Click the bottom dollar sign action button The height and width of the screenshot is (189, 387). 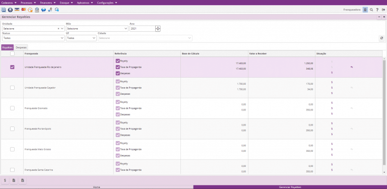(5, 180)
